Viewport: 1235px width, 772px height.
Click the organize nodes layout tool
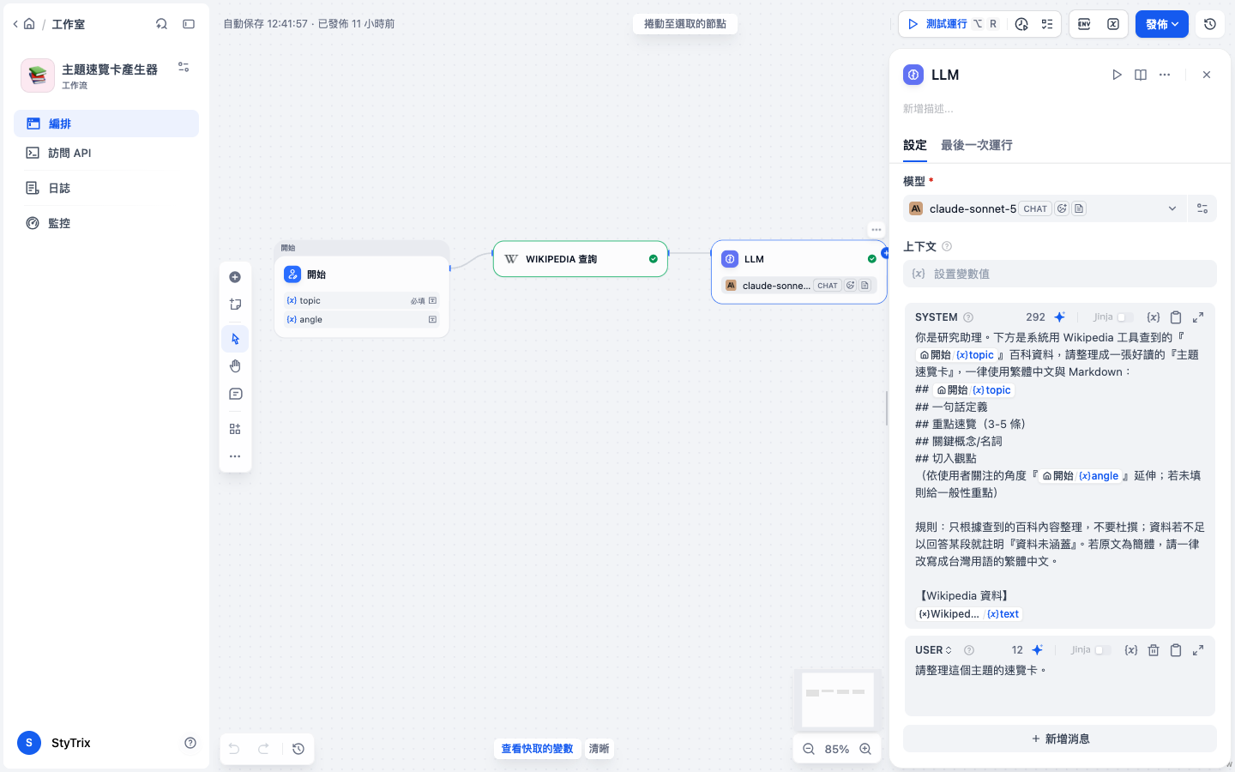click(x=235, y=429)
